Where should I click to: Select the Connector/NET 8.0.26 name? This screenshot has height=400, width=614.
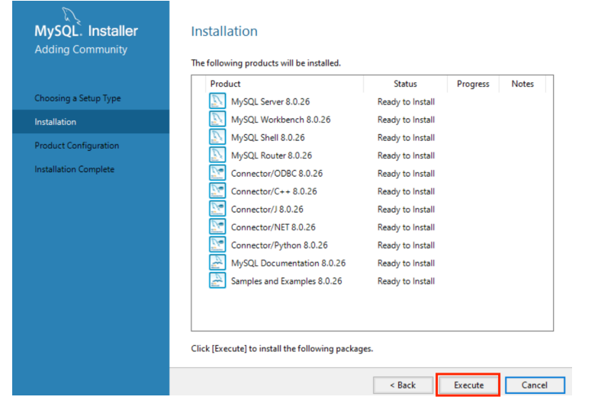point(273,228)
